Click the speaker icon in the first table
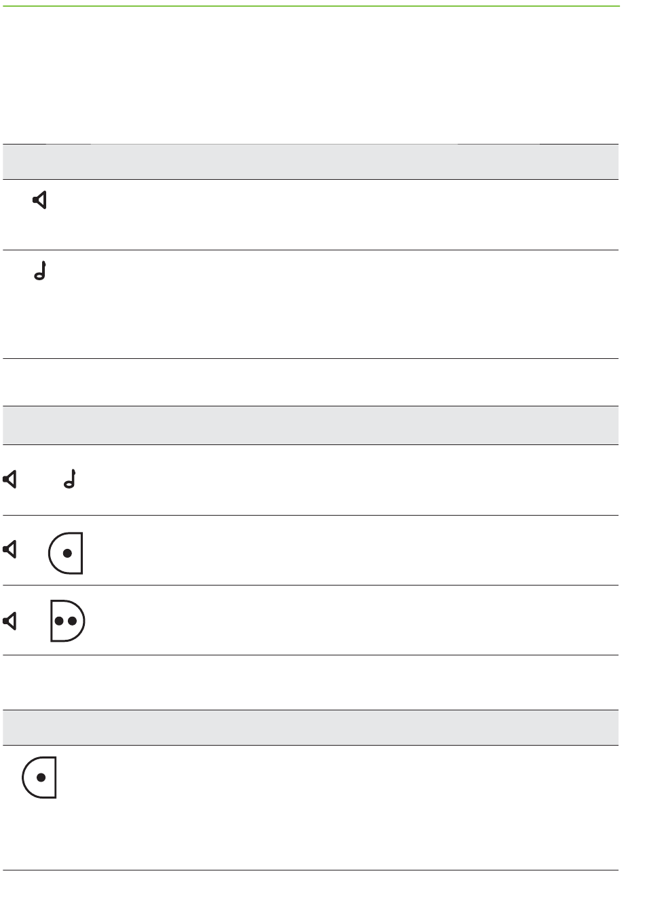 pos(40,200)
